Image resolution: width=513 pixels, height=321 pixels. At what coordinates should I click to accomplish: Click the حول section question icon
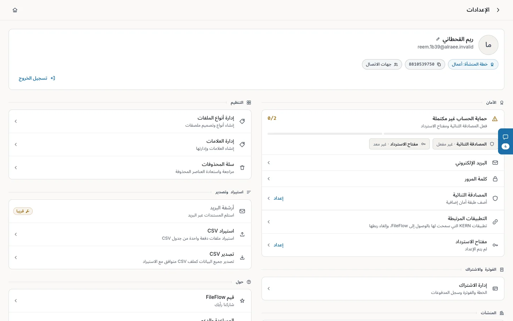coord(249,282)
